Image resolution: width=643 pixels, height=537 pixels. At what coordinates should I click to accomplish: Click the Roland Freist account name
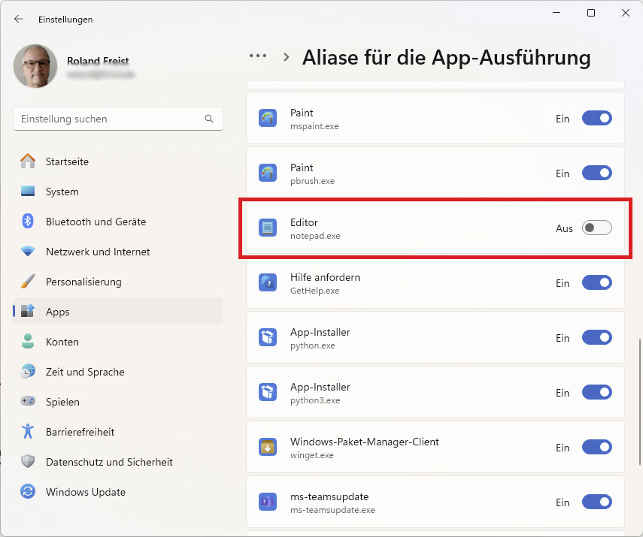(x=98, y=61)
